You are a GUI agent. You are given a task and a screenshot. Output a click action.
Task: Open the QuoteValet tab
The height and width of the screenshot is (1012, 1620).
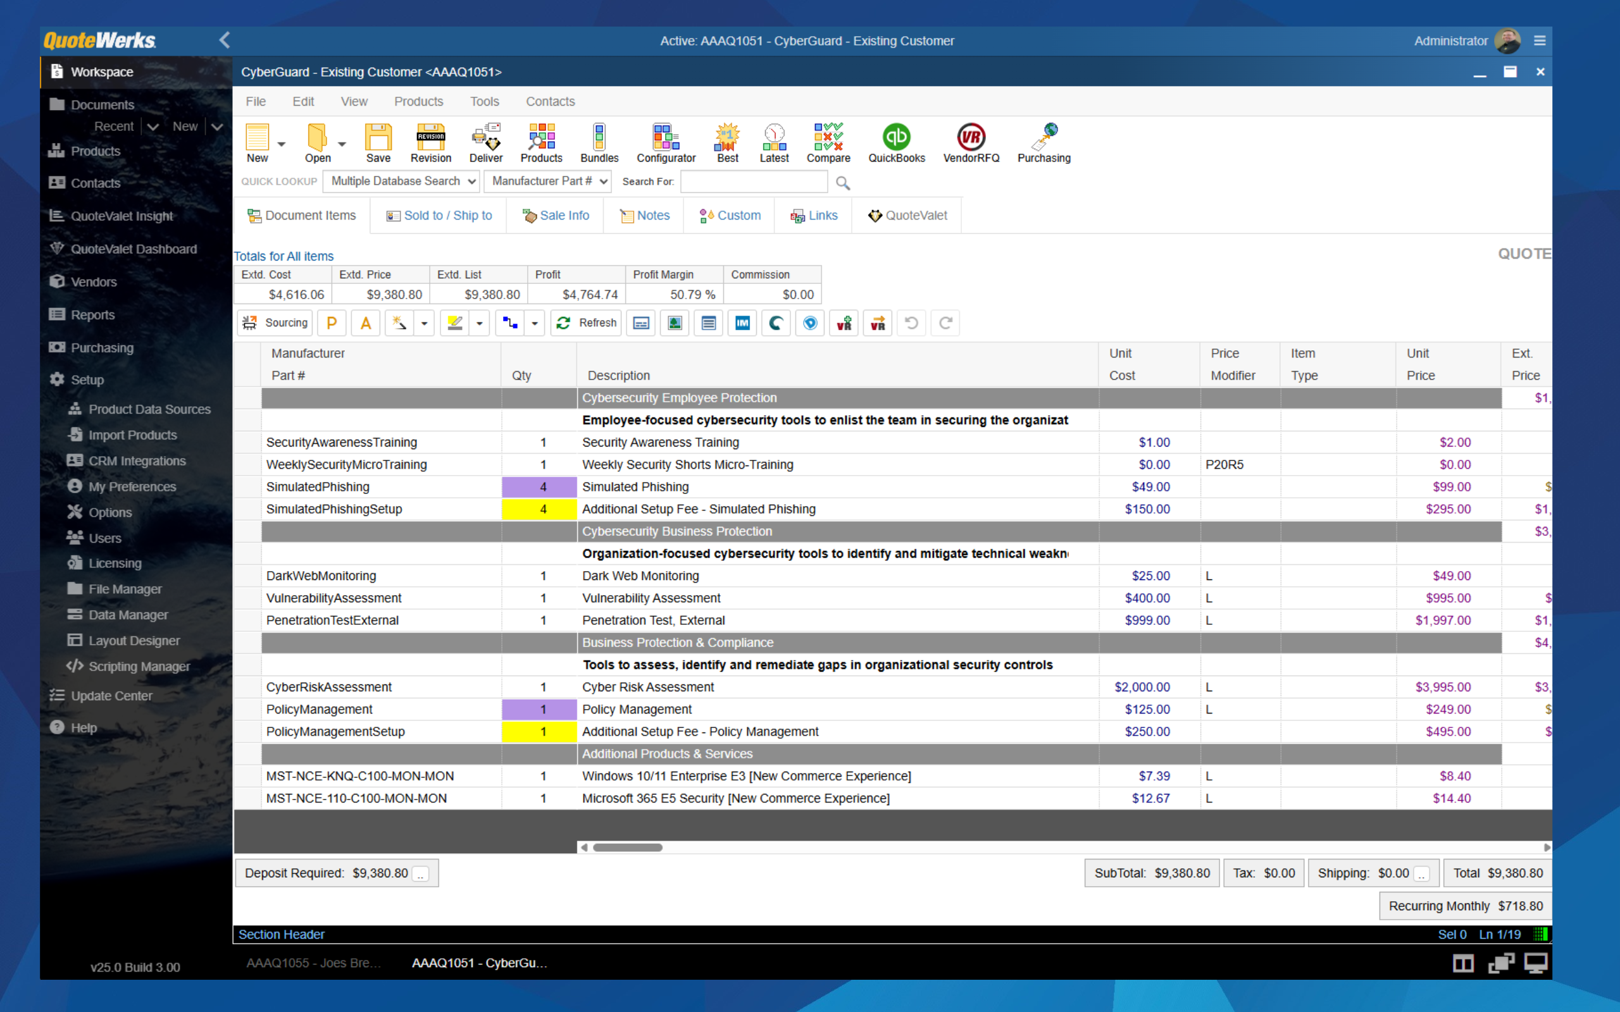coord(906,215)
